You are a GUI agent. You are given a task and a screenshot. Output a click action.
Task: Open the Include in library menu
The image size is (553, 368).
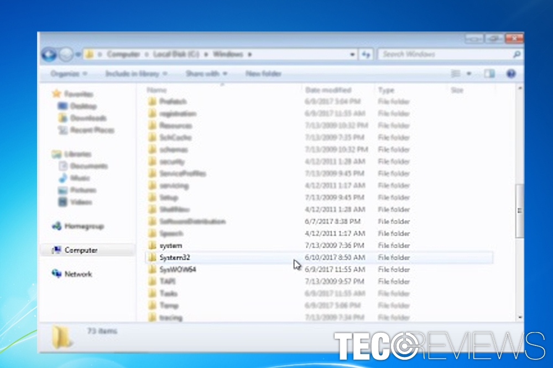(x=136, y=74)
